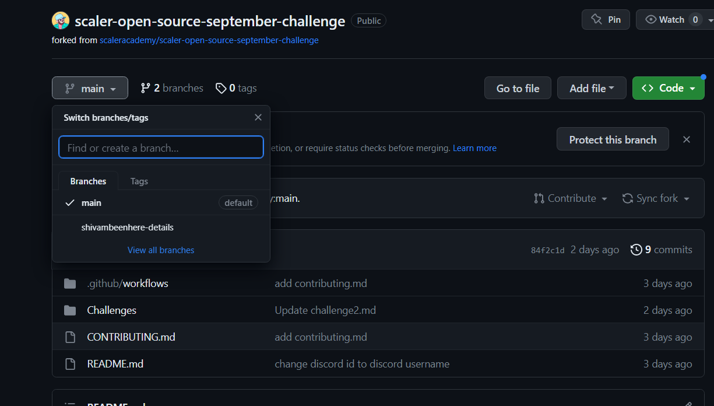Click the Find or create a branch field
This screenshot has width=714, height=406.
(x=161, y=147)
